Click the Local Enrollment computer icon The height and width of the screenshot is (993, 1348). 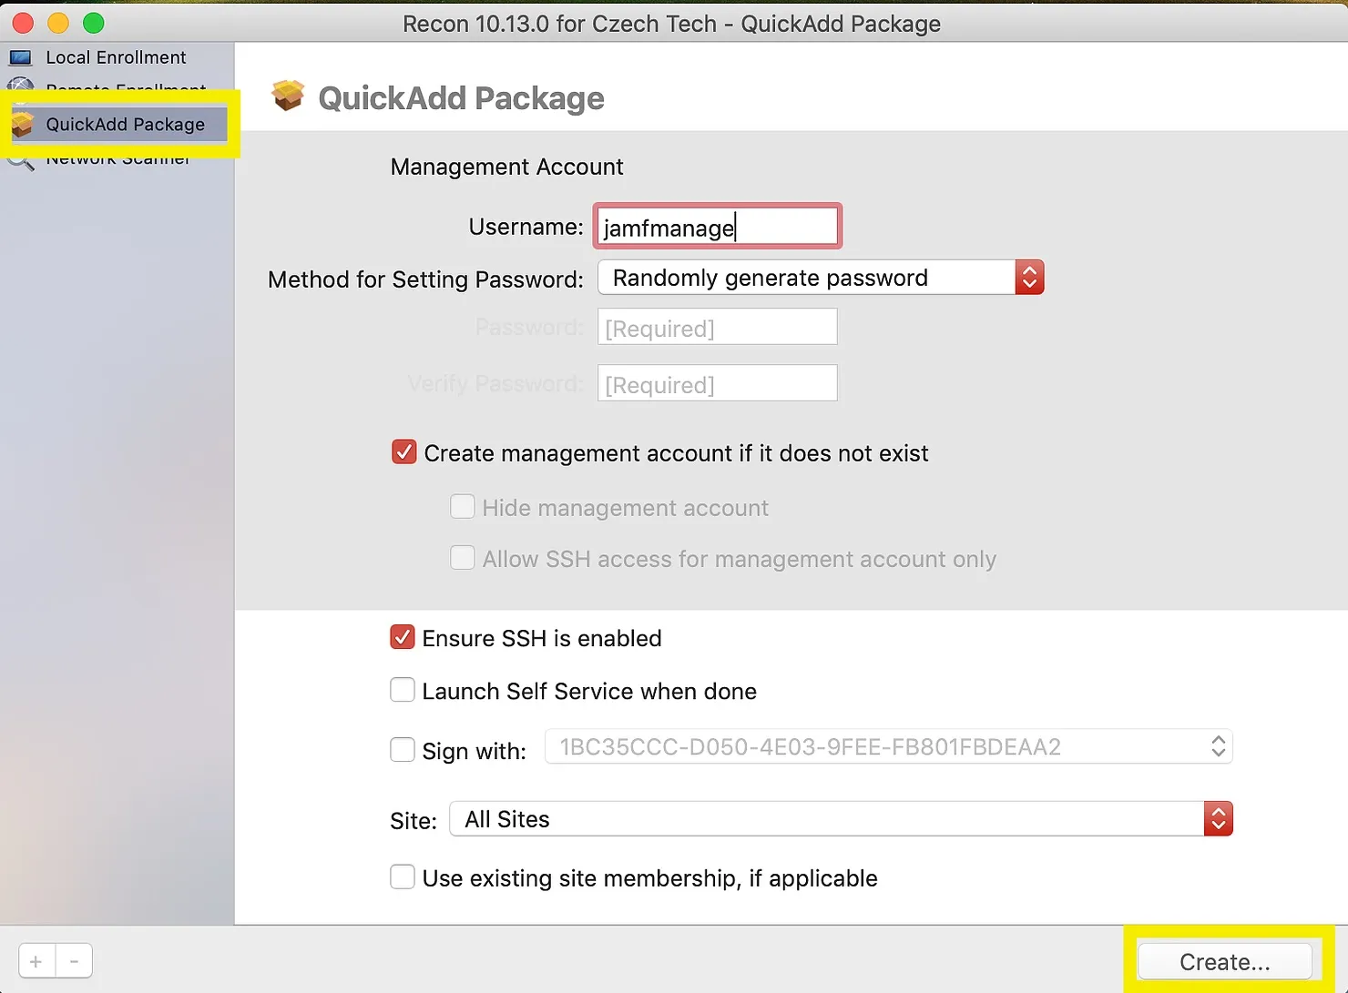(x=20, y=57)
